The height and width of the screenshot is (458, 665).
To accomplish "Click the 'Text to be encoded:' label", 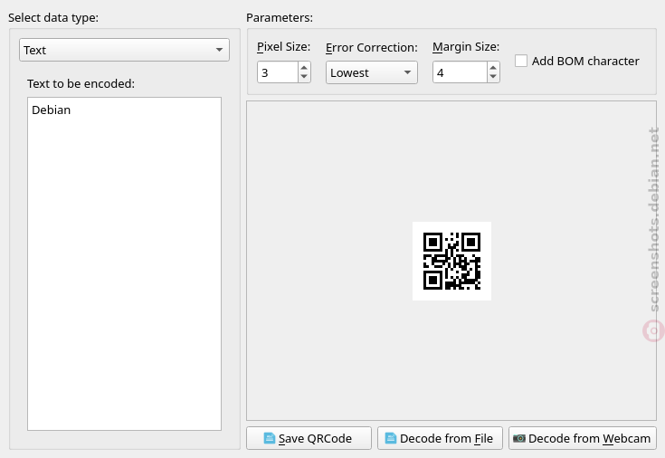I will click(81, 83).
